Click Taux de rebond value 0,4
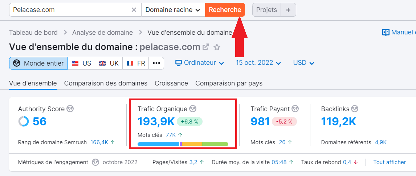Screen dimensions: 416x176 coord(347,162)
